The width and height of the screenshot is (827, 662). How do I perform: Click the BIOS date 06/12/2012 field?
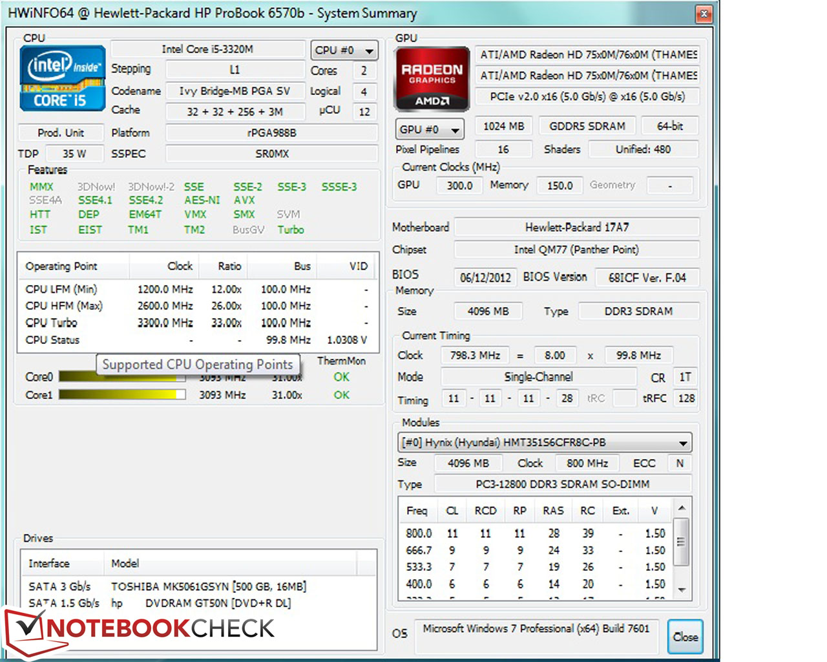(485, 278)
